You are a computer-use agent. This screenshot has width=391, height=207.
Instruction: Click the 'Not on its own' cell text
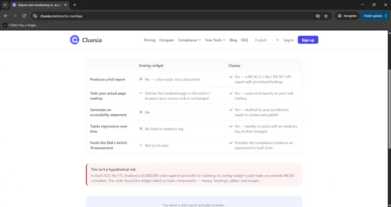click(x=156, y=145)
